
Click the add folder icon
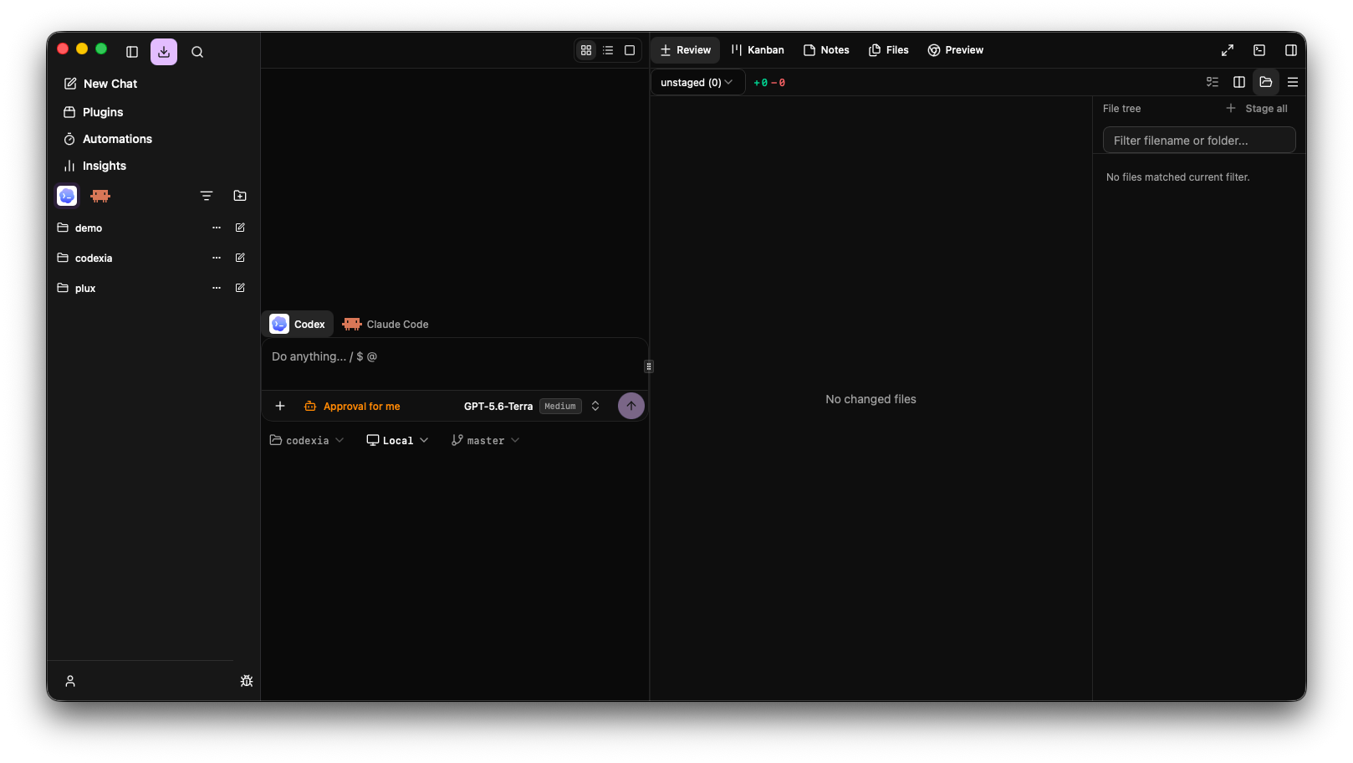(x=240, y=196)
